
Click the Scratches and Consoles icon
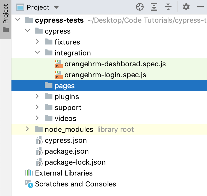click(x=29, y=184)
